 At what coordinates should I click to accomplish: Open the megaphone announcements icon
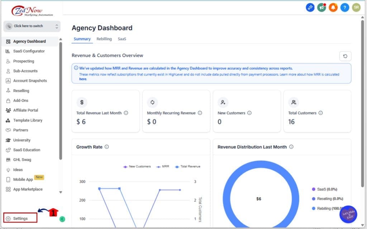pos(321,7)
